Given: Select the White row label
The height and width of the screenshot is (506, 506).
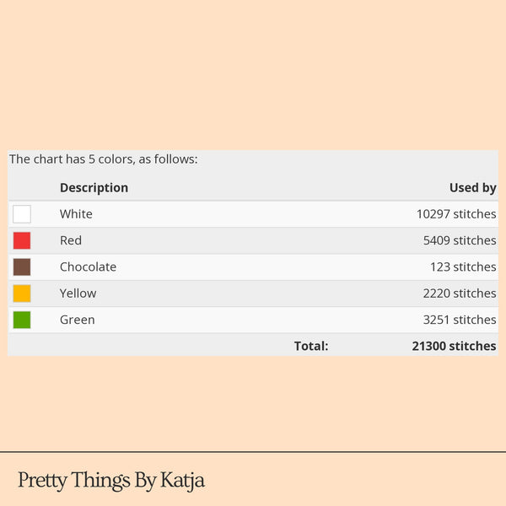Looking at the screenshot, I should pyautogui.click(x=76, y=214).
